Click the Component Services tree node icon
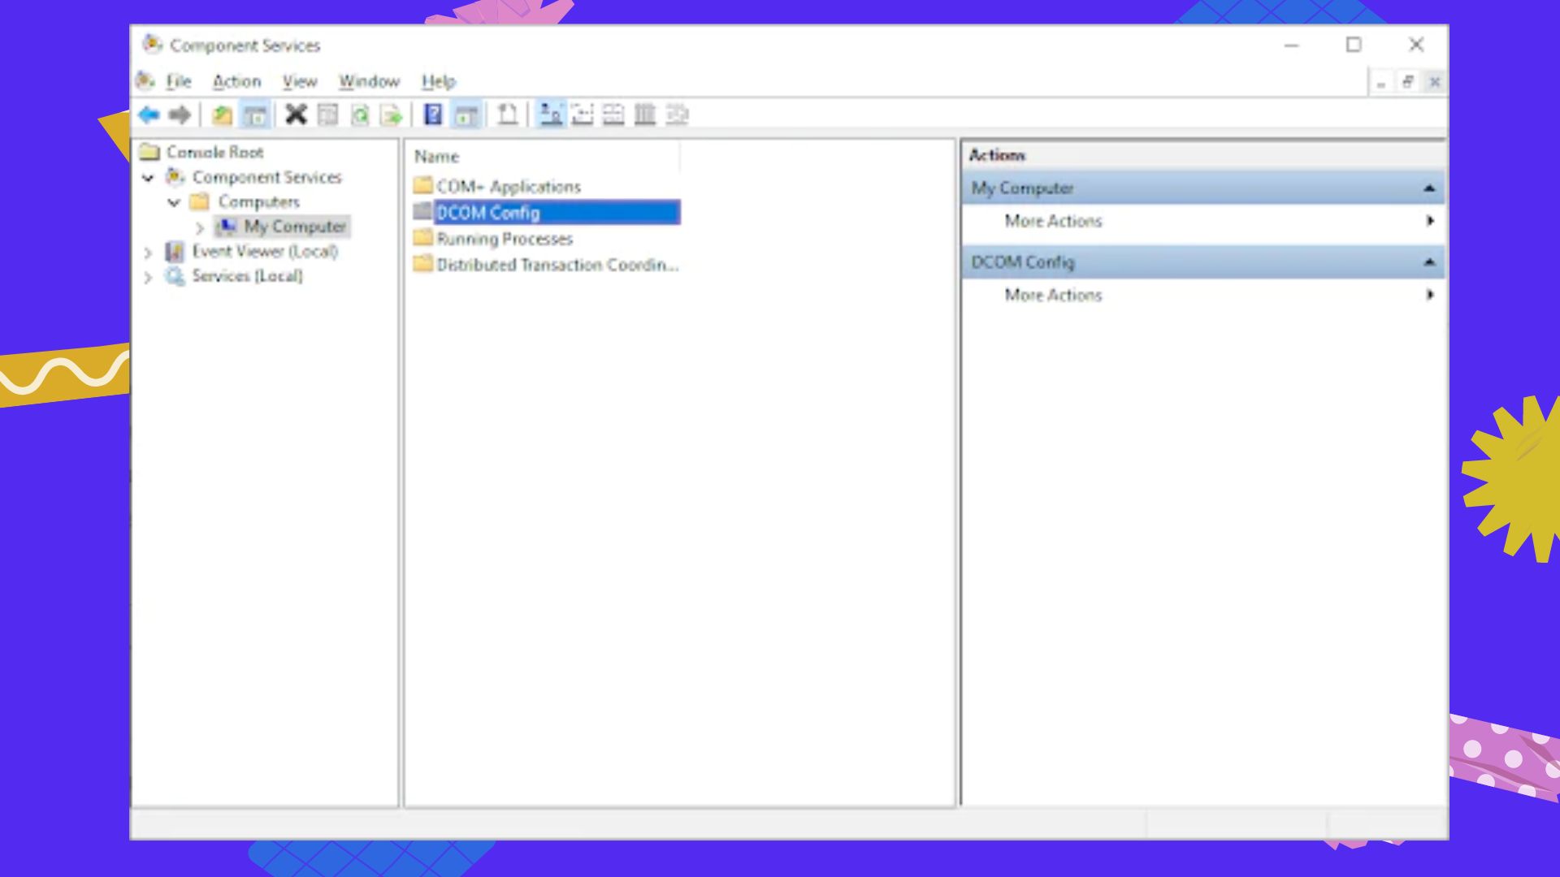1560x877 pixels. [175, 176]
